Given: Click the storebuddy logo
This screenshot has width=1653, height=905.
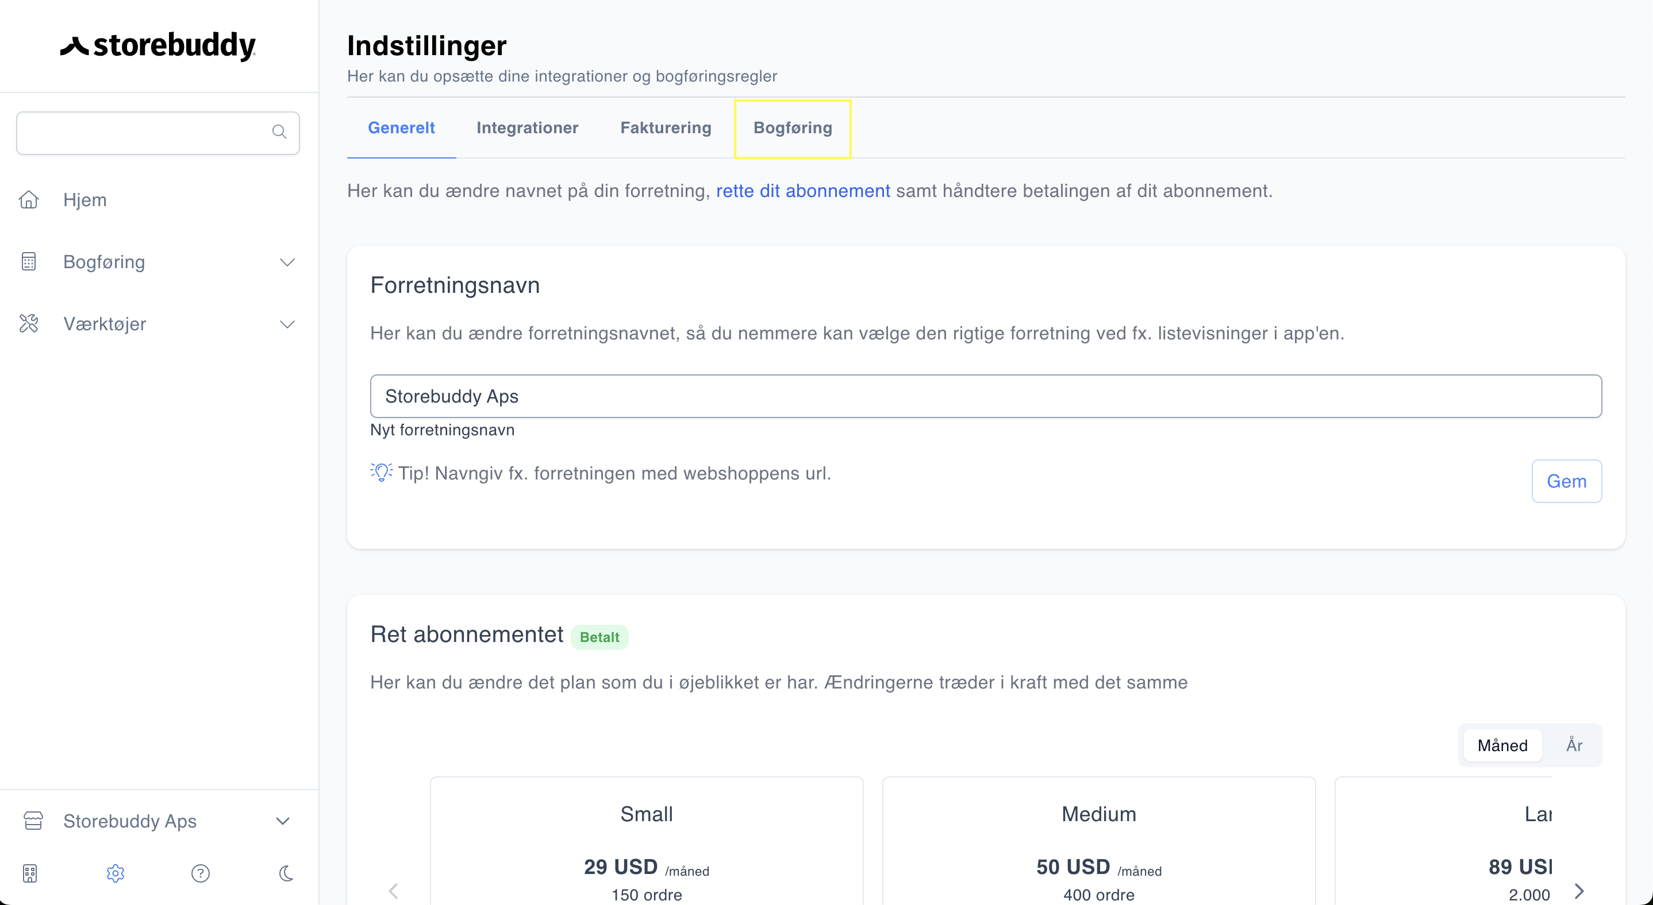Looking at the screenshot, I should point(158,45).
